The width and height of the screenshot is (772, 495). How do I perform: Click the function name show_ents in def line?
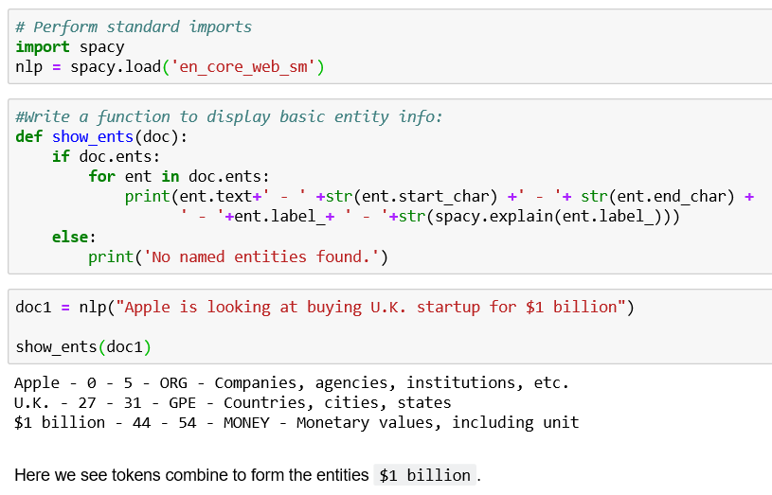[x=93, y=136]
